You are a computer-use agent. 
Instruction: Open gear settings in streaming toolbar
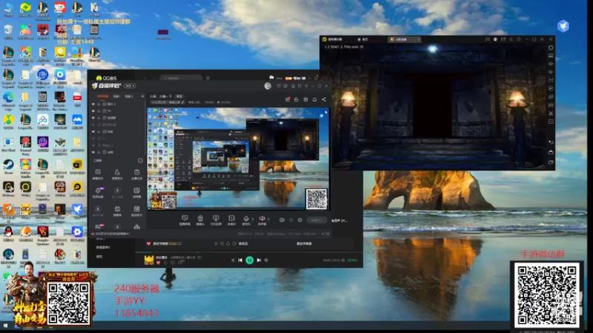coord(300,220)
